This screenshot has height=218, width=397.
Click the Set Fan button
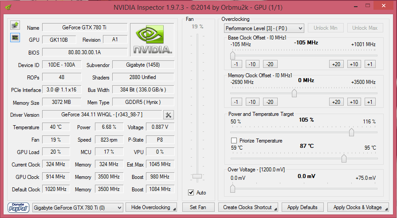[x=198, y=207]
